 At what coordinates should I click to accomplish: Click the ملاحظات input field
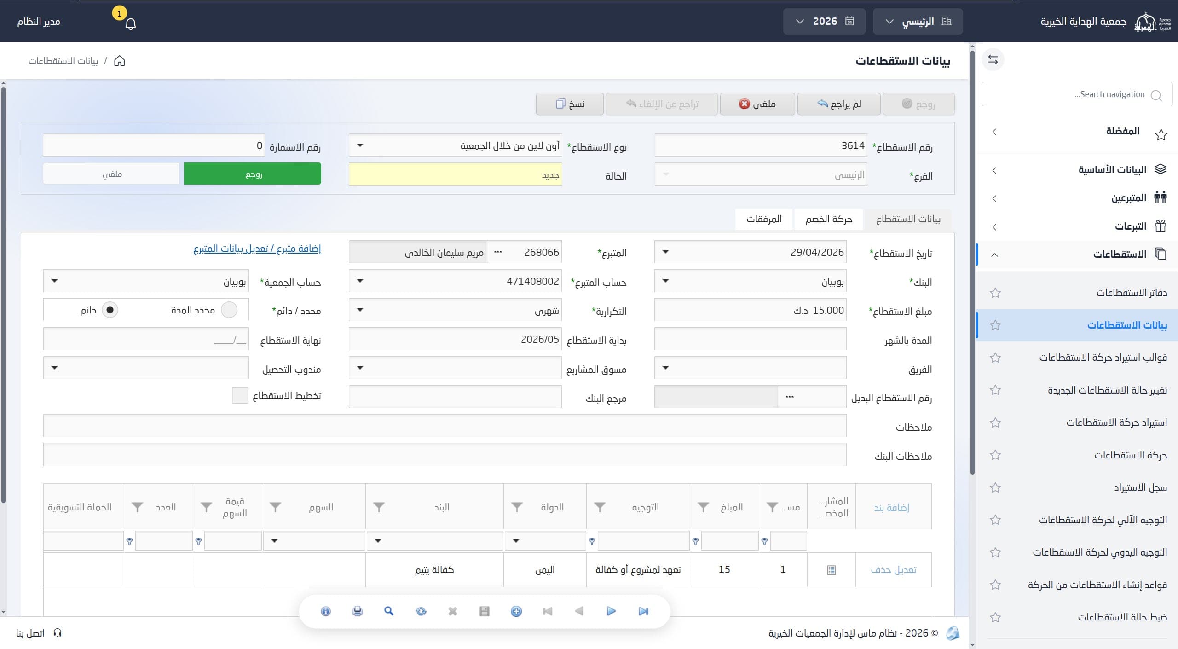[x=445, y=426]
